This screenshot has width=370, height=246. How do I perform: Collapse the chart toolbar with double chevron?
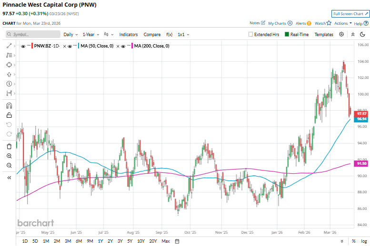coord(353,34)
